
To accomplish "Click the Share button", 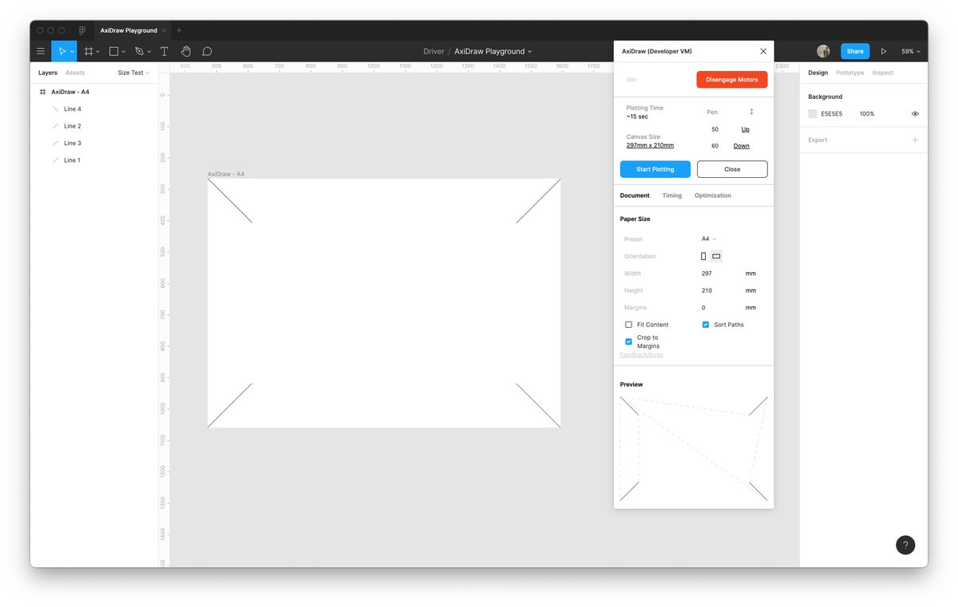I will tap(855, 51).
